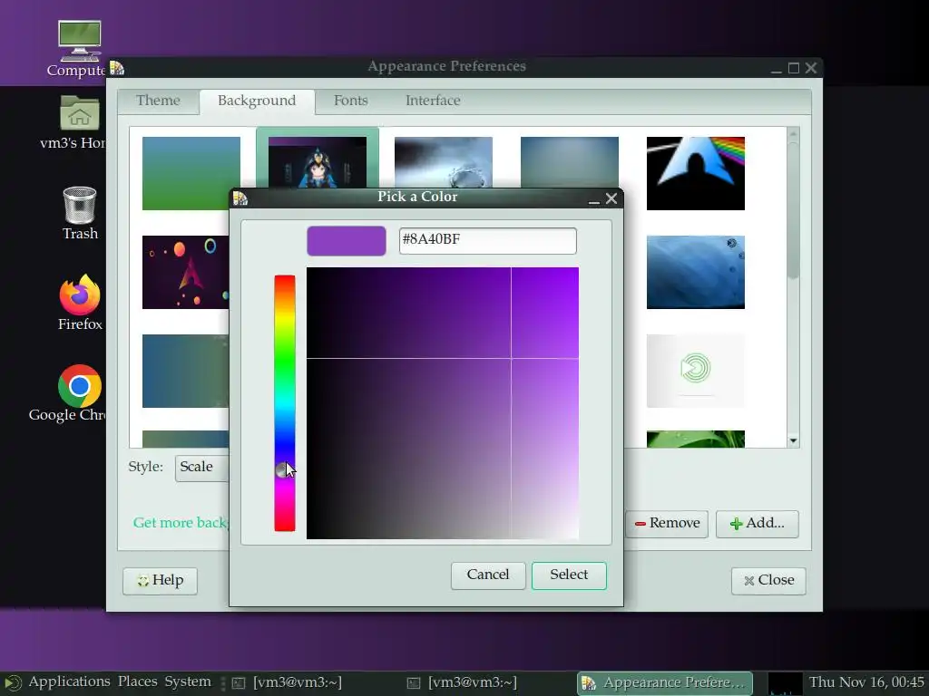Image resolution: width=929 pixels, height=696 pixels.
Task: Minimize the Pick a Color dialog
Action: 593,198
